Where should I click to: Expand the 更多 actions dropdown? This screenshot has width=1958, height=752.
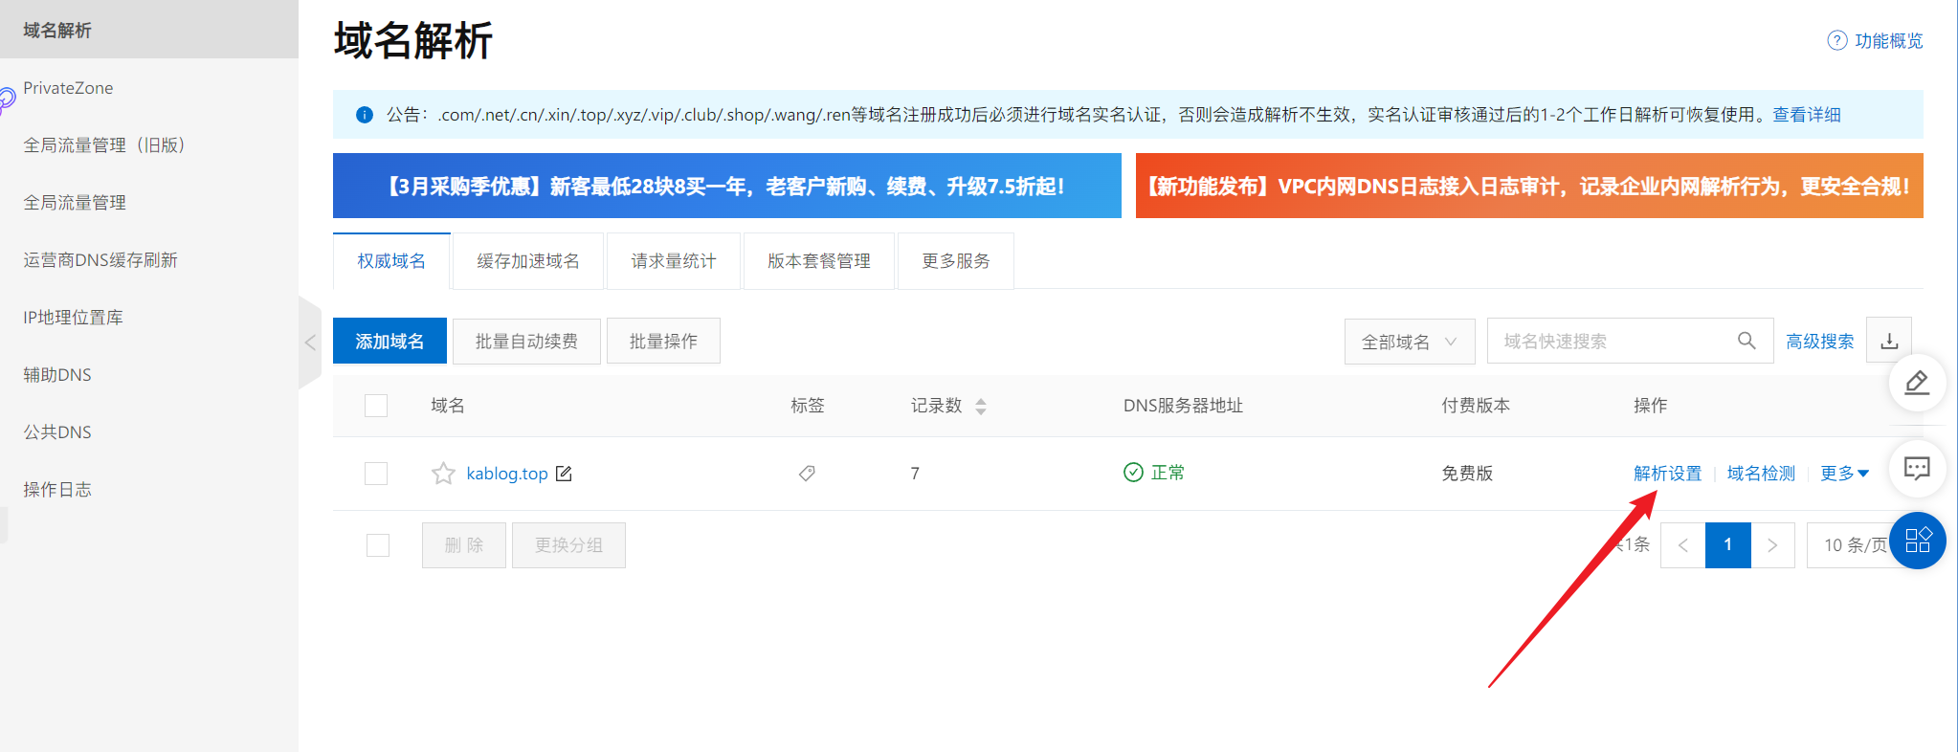[1843, 474]
